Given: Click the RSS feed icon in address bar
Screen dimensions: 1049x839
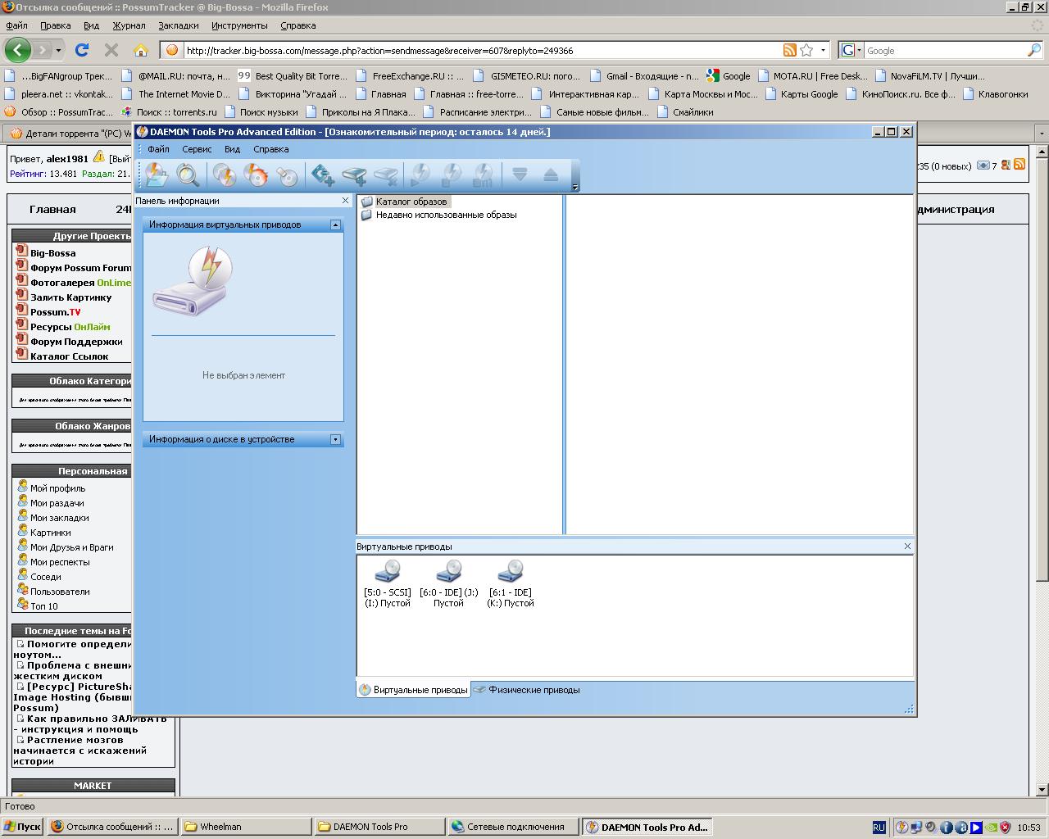Looking at the screenshot, I should point(790,50).
